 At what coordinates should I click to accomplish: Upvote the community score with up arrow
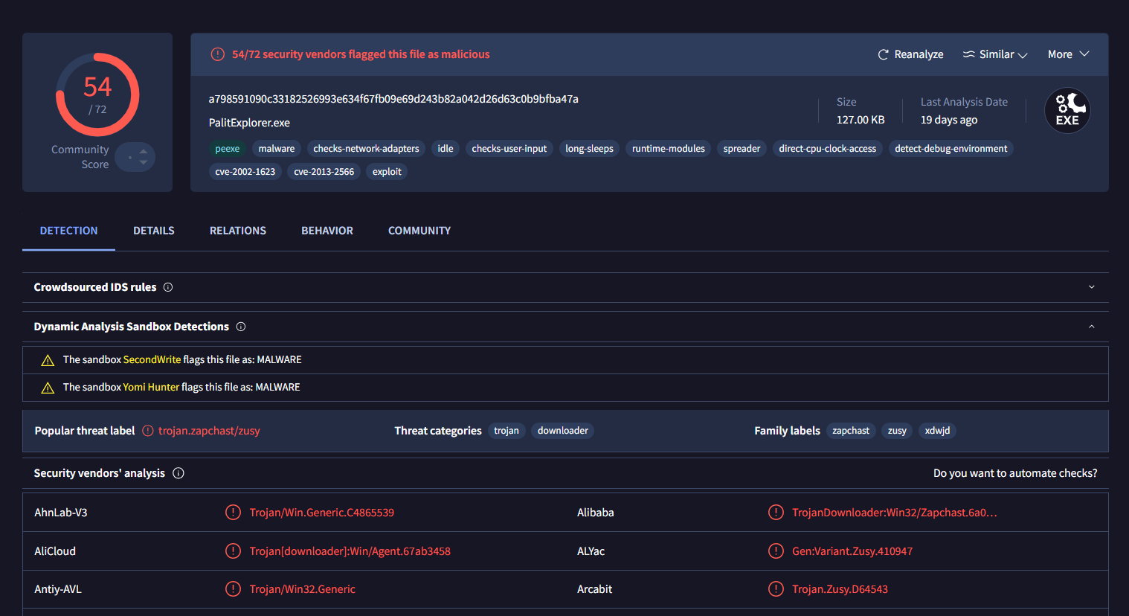coord(144,151)
